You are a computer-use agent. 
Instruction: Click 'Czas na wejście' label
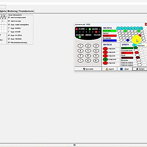click(x=127, y=65)
